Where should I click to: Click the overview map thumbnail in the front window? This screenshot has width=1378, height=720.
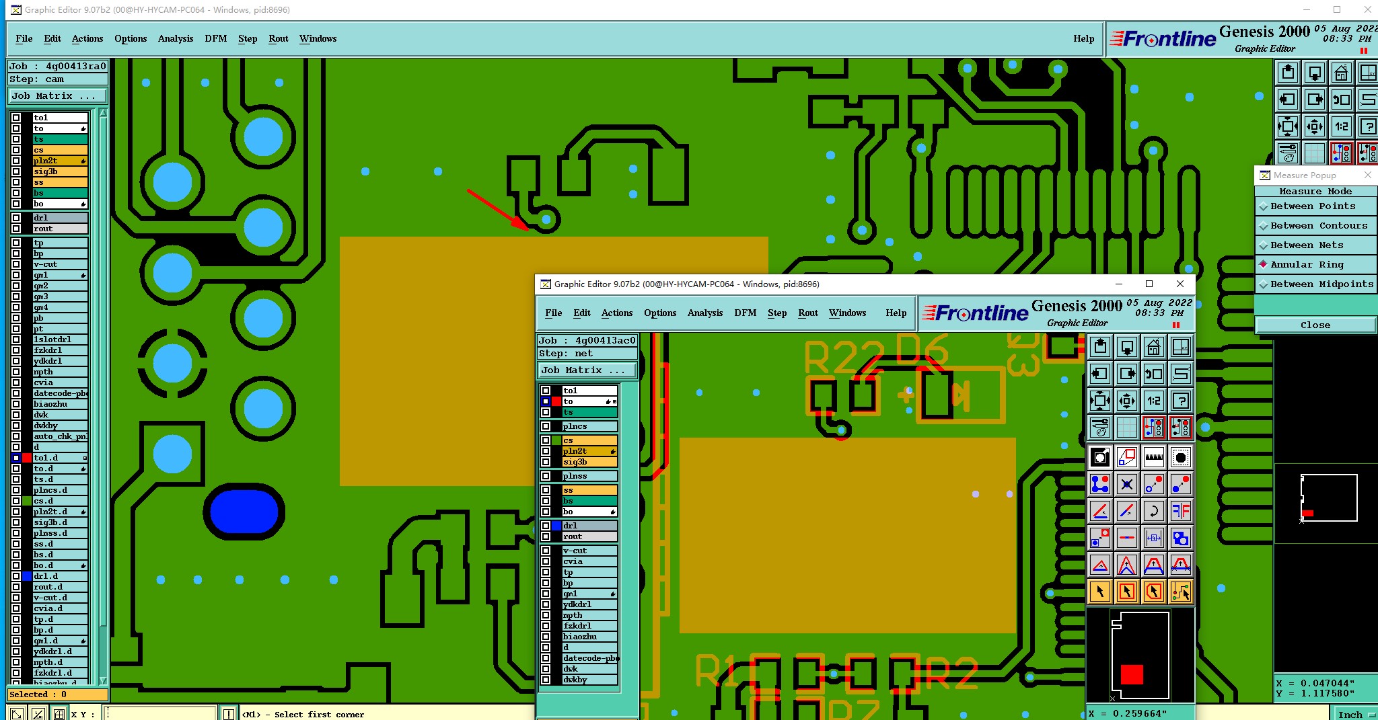point(1140,655)
